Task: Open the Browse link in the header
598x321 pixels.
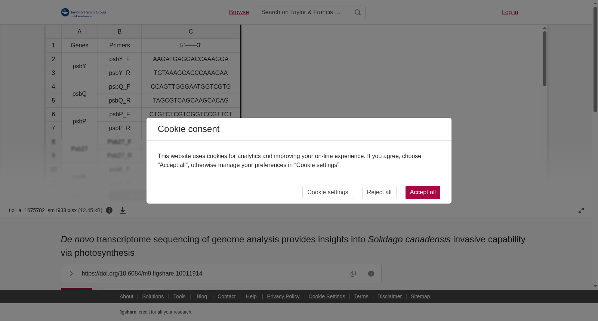Action: [x=239, y=12]
